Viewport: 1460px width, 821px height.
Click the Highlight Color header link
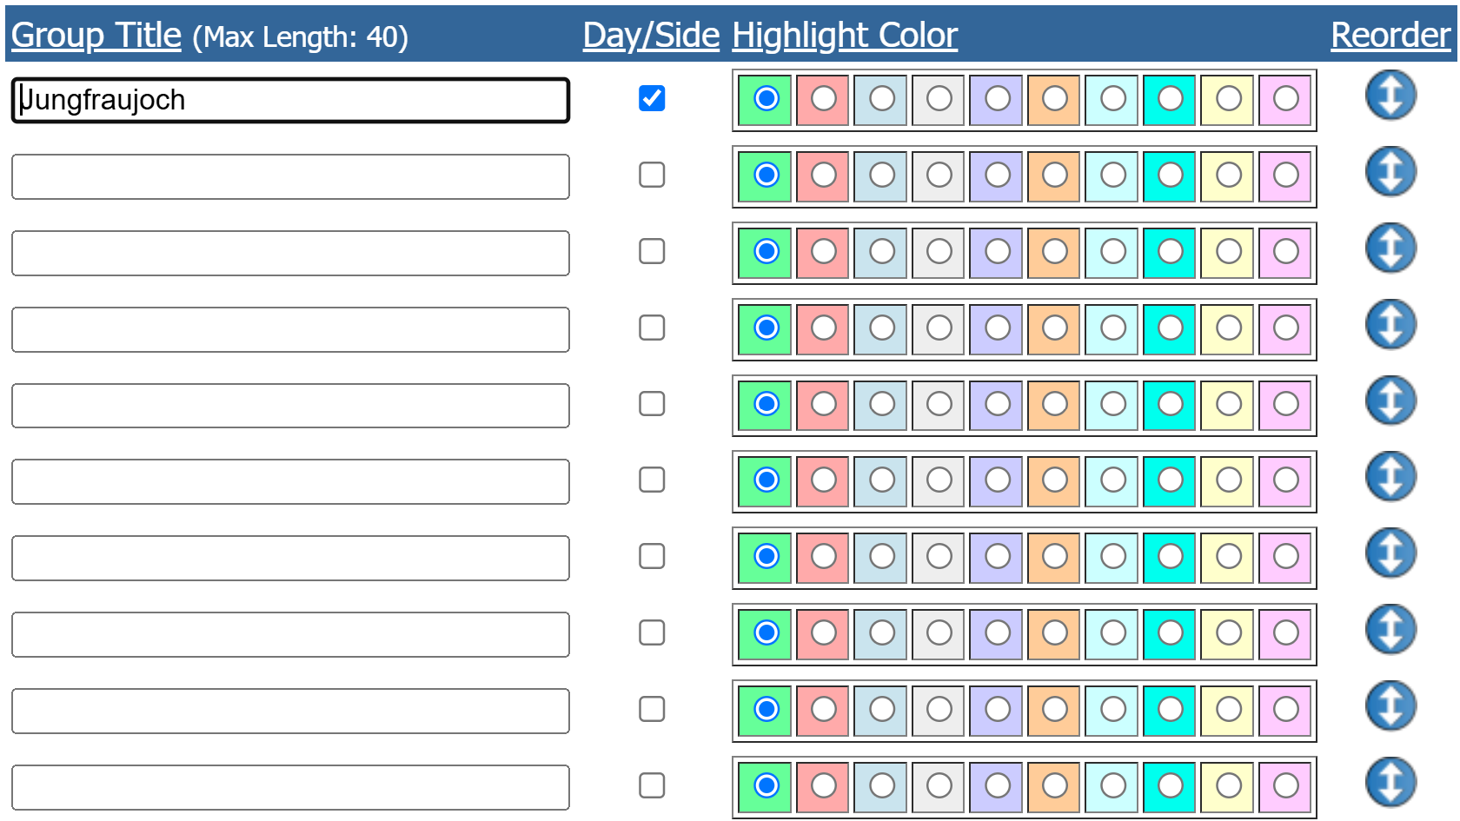[845, 35]
